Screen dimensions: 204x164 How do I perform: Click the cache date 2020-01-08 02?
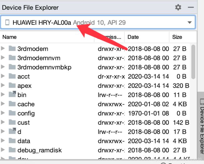pos(148,104)
